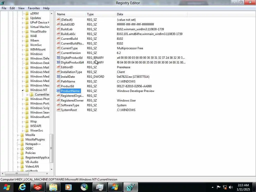
Task: Open the Edit menu
Action: pos(12,8)
